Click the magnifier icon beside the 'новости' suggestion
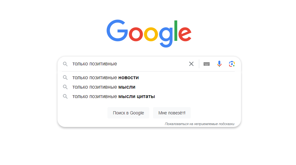This screenshot has height=165, width=296. tap(65, 78)
